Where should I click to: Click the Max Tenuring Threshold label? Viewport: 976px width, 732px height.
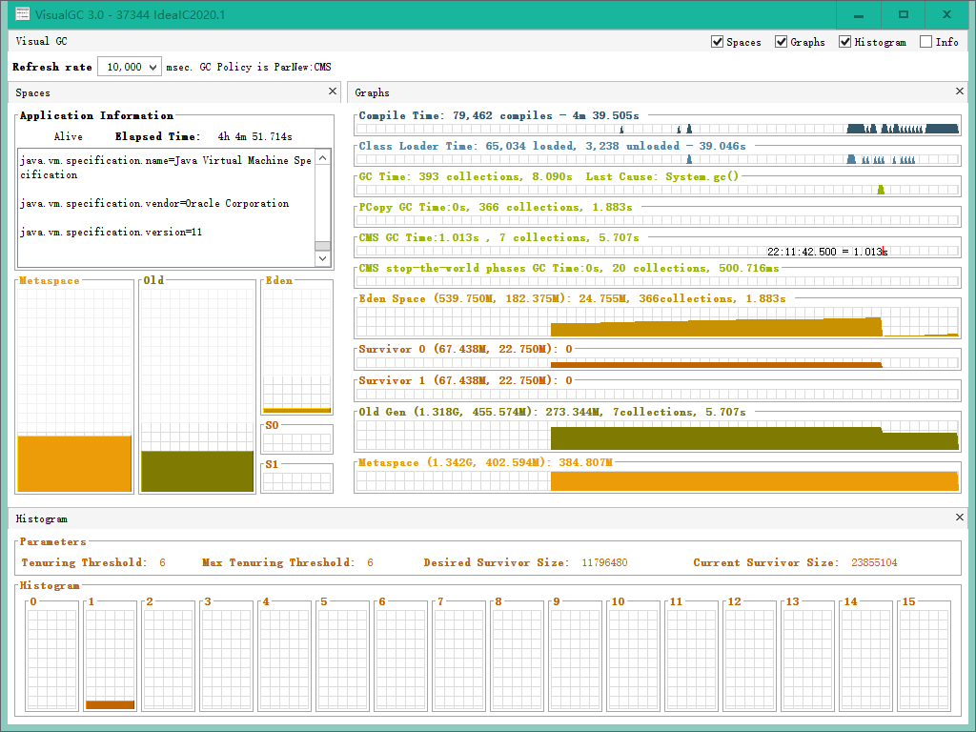[278, 562]
